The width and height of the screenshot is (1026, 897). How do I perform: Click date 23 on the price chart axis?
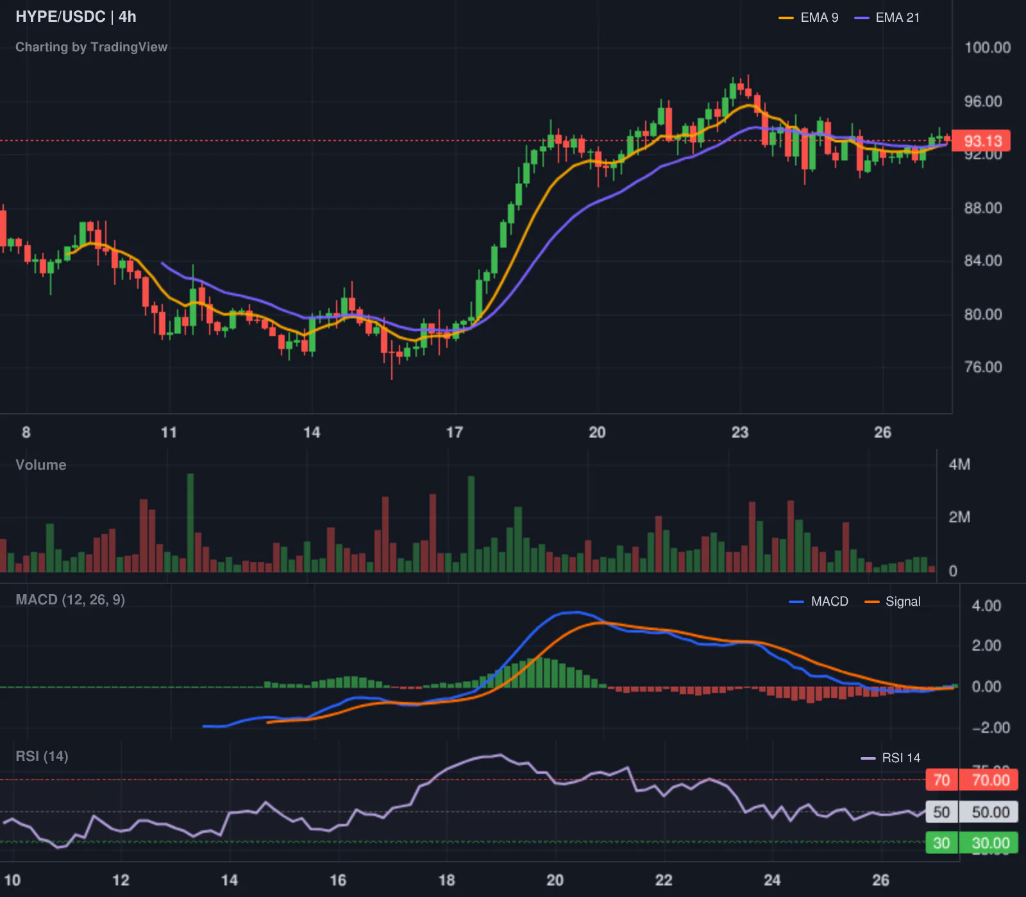740,432
